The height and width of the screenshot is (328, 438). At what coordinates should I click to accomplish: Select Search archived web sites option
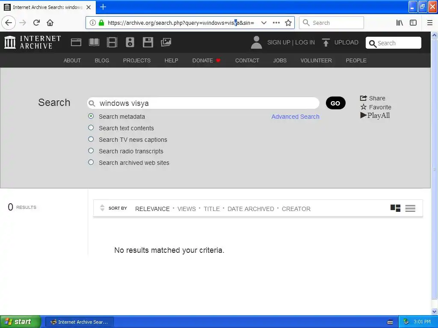[91, 162]
